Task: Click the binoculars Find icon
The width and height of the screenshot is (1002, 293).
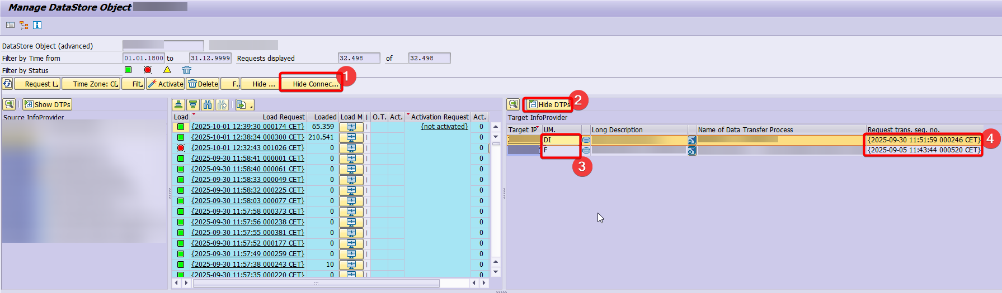Action: tap(208, 104)
